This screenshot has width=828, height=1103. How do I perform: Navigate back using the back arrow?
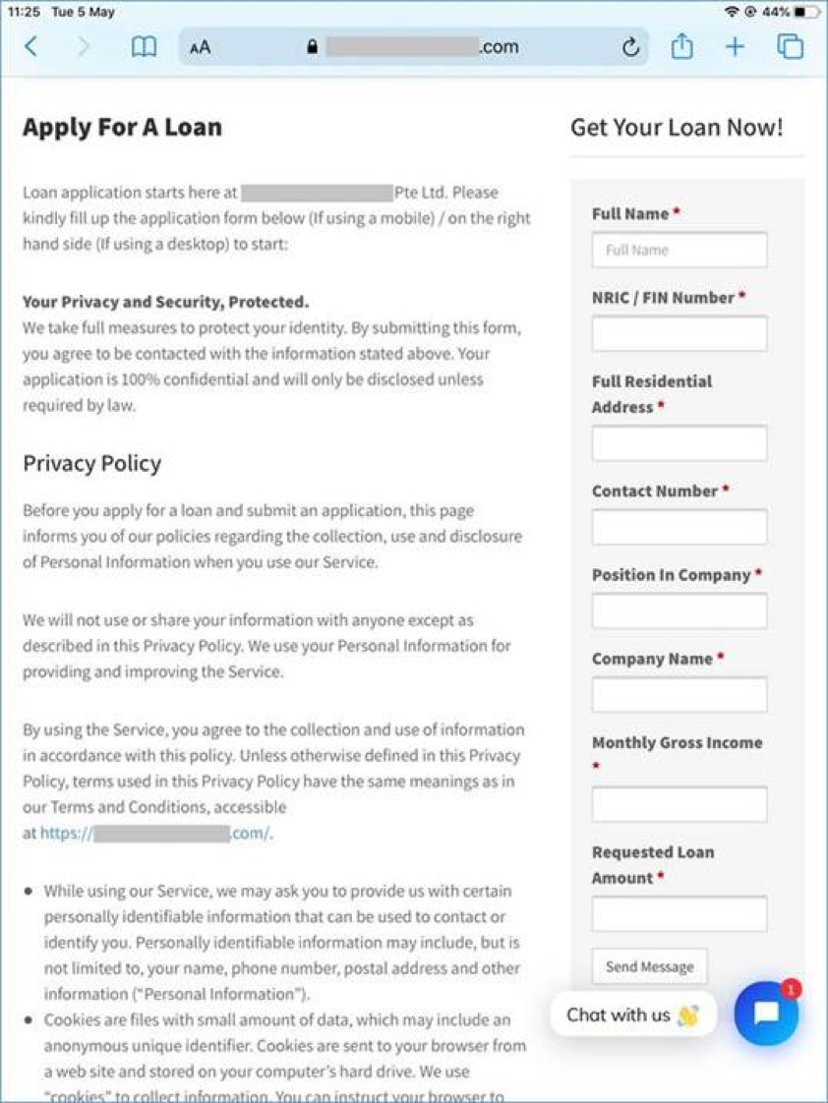(x=30, y=46)
